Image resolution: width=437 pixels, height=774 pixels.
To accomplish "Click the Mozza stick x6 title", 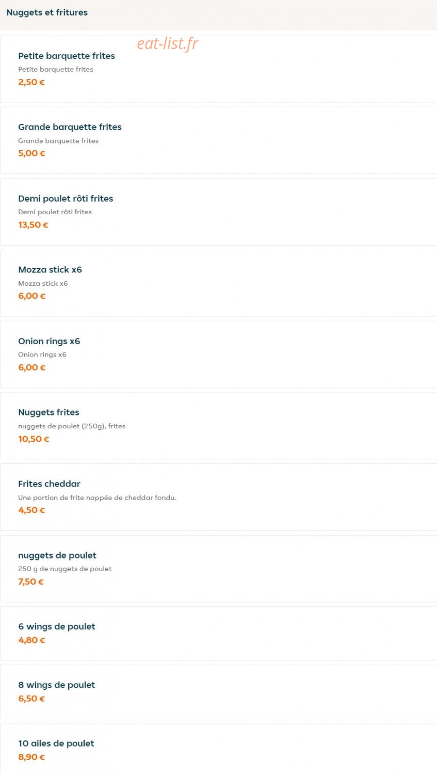I will [50, 269].
